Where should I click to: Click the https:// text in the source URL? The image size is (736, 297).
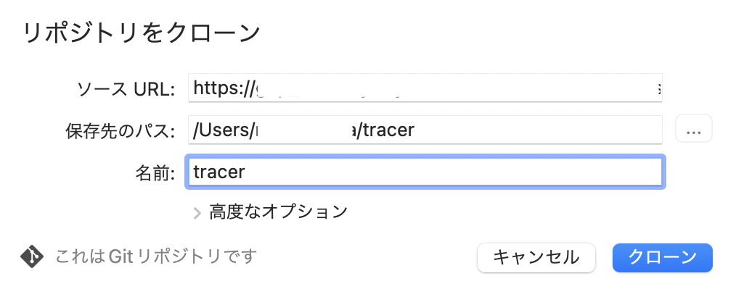pos(221,88)
